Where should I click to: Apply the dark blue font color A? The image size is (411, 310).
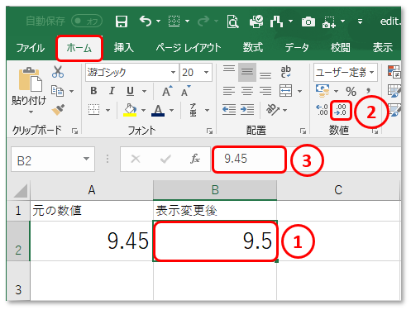pos(158,110)
